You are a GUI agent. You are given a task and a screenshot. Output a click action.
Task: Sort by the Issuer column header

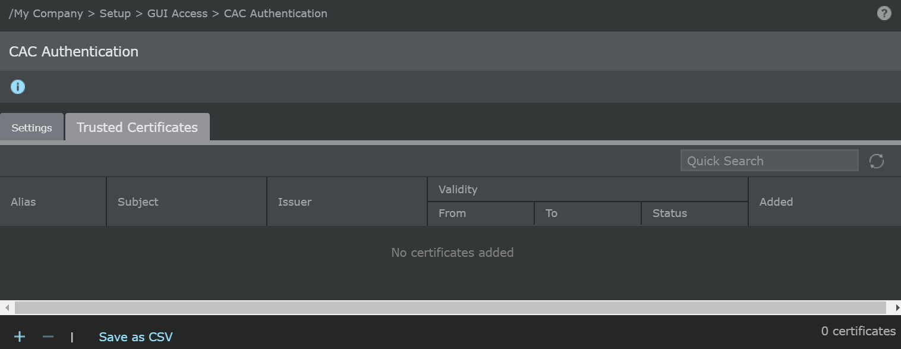point(347,202)
